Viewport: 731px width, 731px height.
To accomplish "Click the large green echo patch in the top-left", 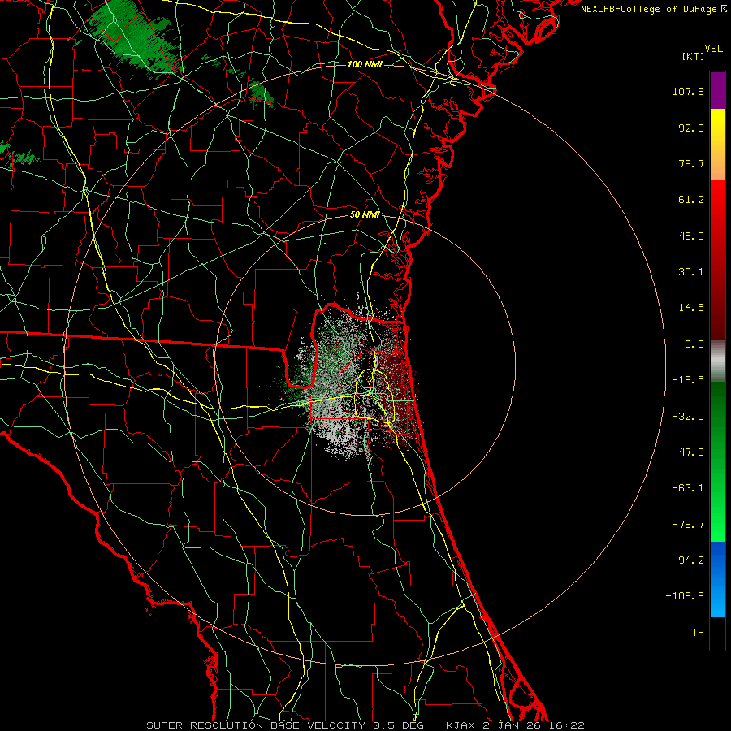I will 133,40.
